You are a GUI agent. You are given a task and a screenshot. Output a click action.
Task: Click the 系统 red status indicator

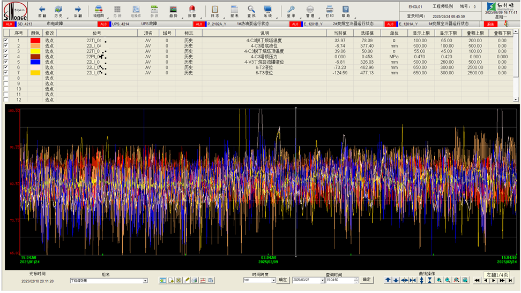(490, 25)
